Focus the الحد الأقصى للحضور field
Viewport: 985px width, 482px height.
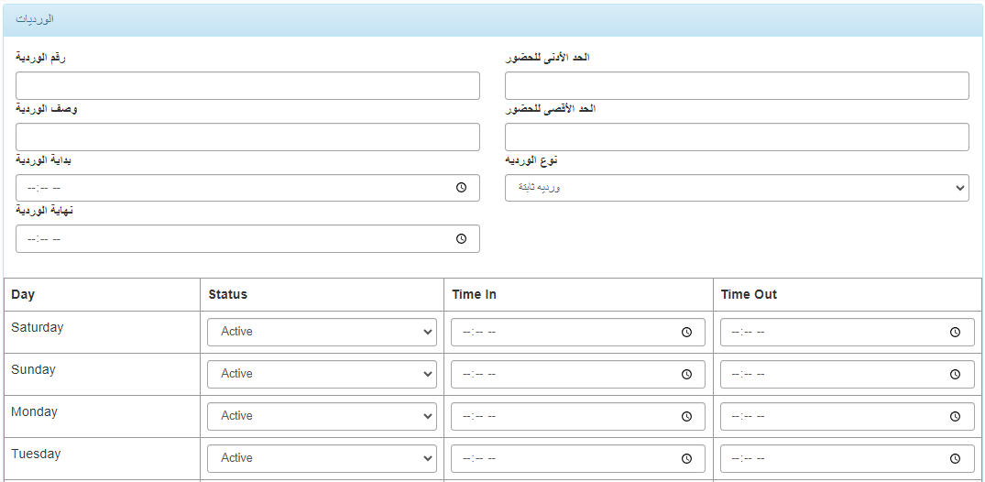[737, 137]
